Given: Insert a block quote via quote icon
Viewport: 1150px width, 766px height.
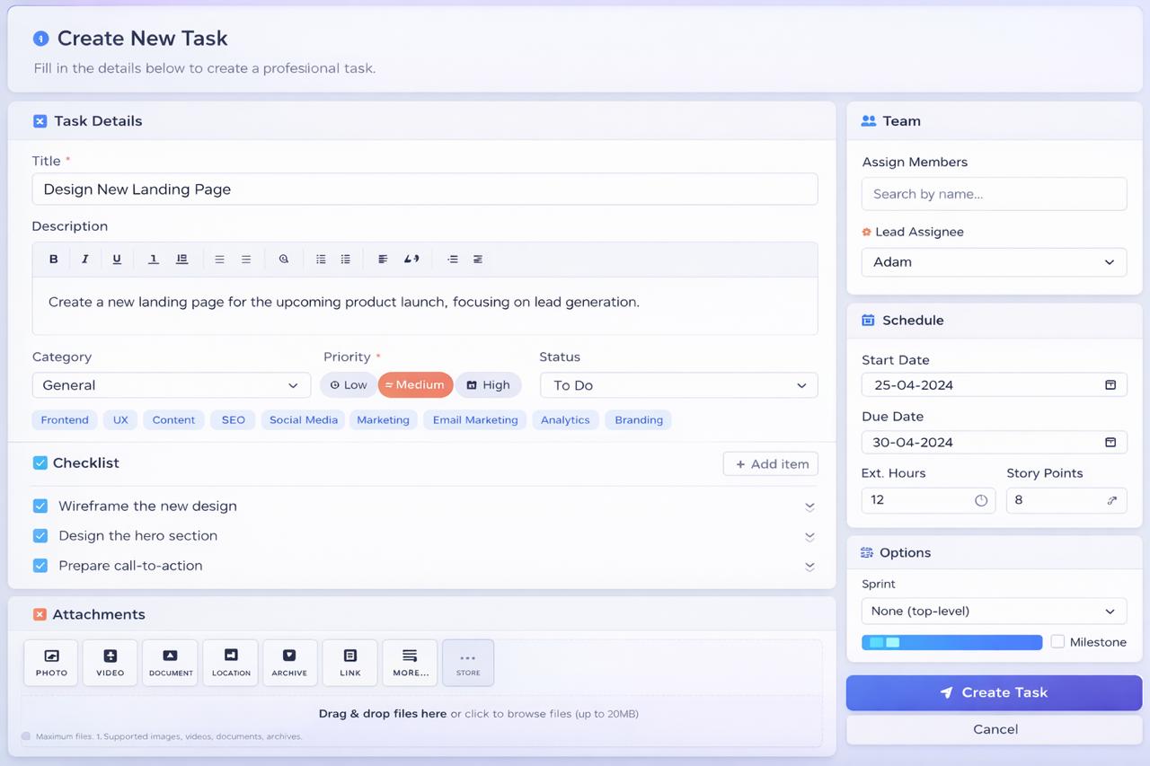Looking at the screenshot, I should 411,259.
